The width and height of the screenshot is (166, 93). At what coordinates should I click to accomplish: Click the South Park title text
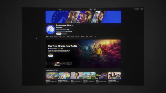click(48, 80)
